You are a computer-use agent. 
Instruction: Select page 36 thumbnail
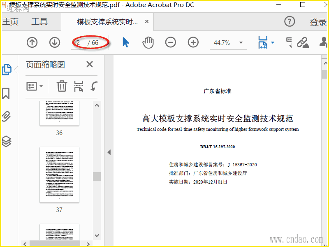click(59, 113)
